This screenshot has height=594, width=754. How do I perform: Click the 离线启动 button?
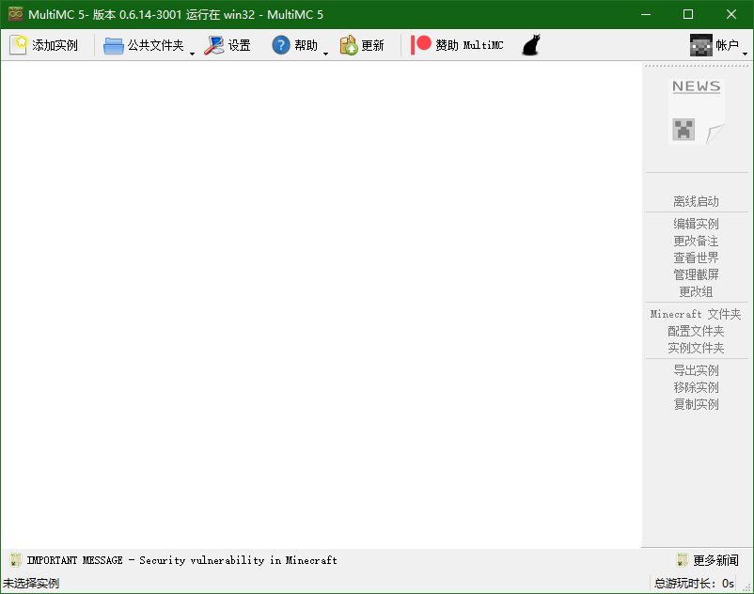click(696, 201)
